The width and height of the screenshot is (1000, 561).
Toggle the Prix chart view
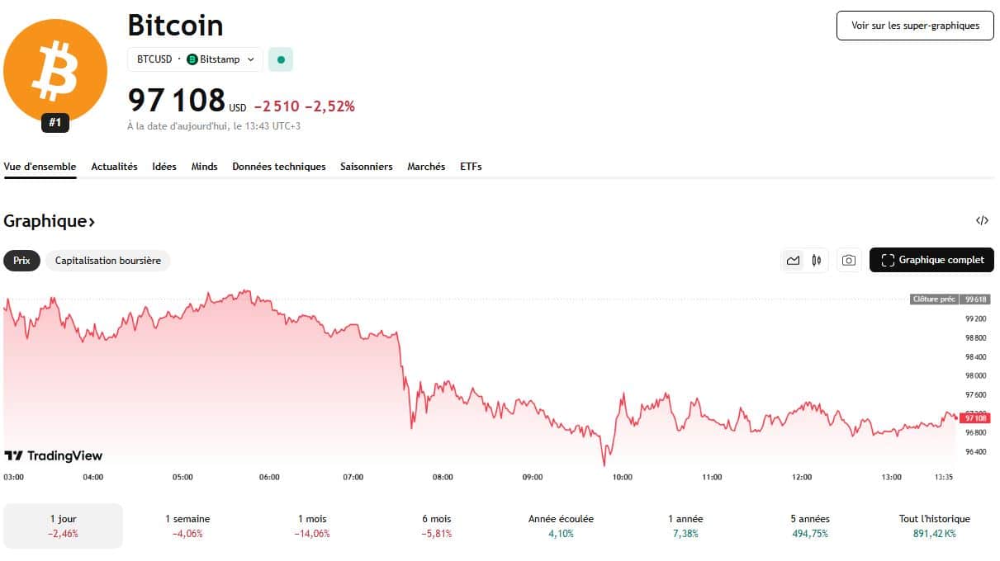pyautogui.click(x=21, y=261)
